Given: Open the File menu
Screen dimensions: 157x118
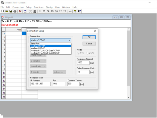Looking at the screenshot, I should point(2,7).
